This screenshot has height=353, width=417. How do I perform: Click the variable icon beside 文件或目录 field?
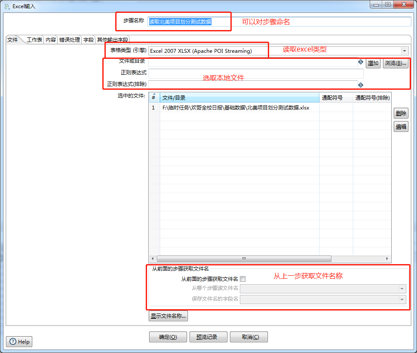click(360, 61)
